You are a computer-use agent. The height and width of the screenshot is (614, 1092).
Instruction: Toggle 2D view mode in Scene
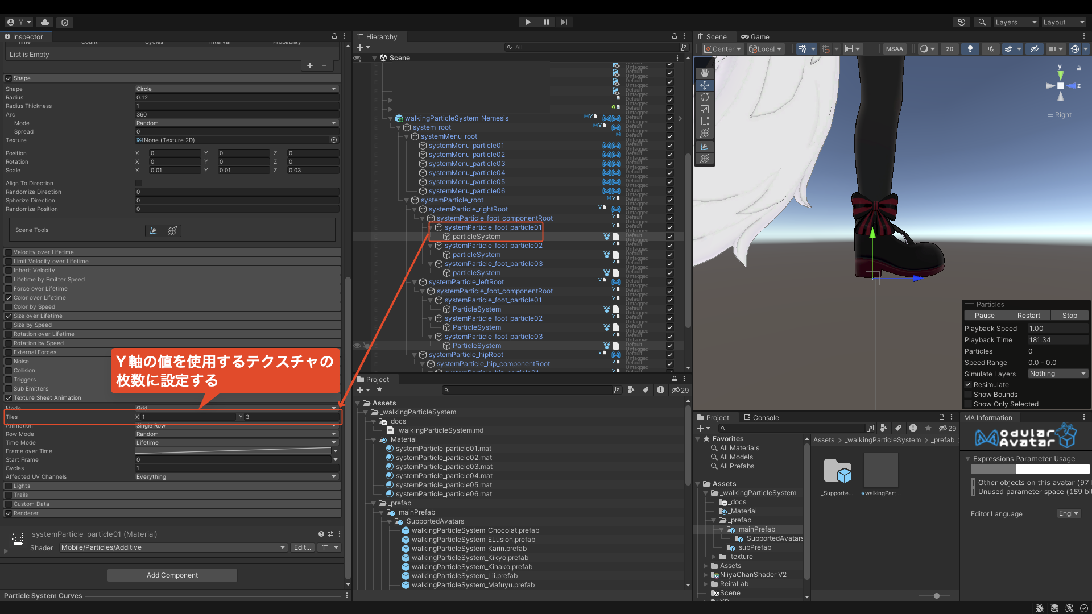(x=950, y=49)
